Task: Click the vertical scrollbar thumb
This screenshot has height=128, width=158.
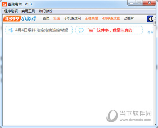Action: pyautogui.click(x=155, y=22)
